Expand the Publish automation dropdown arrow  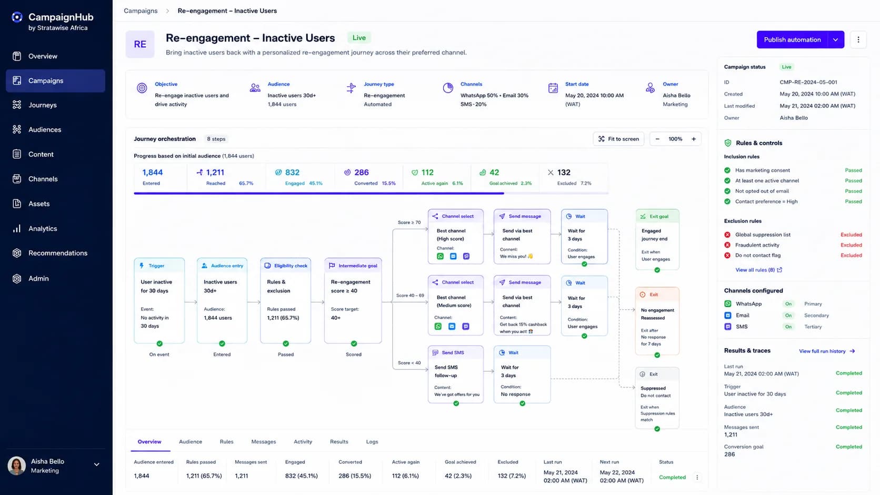point(836,39)
